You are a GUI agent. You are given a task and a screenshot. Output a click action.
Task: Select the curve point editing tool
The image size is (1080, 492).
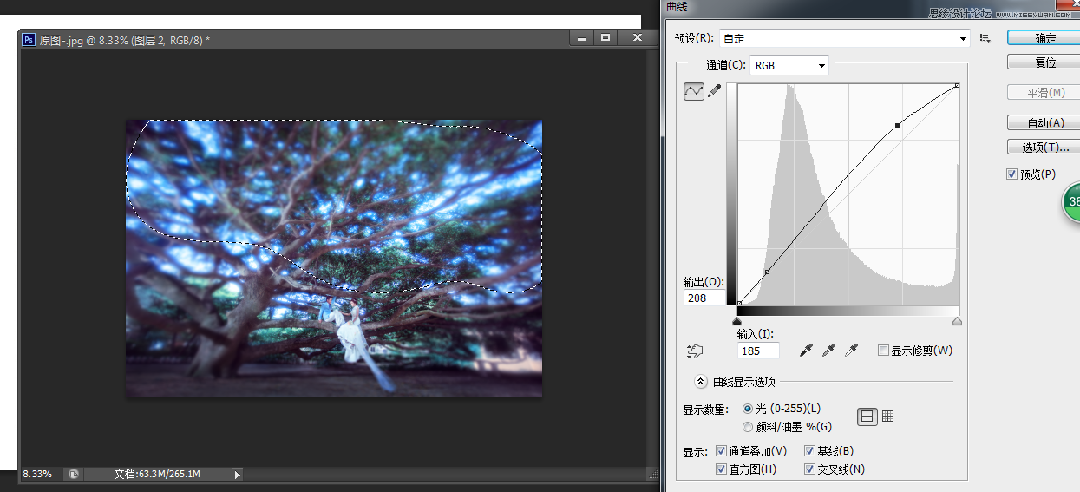click(x=693, y=90)
